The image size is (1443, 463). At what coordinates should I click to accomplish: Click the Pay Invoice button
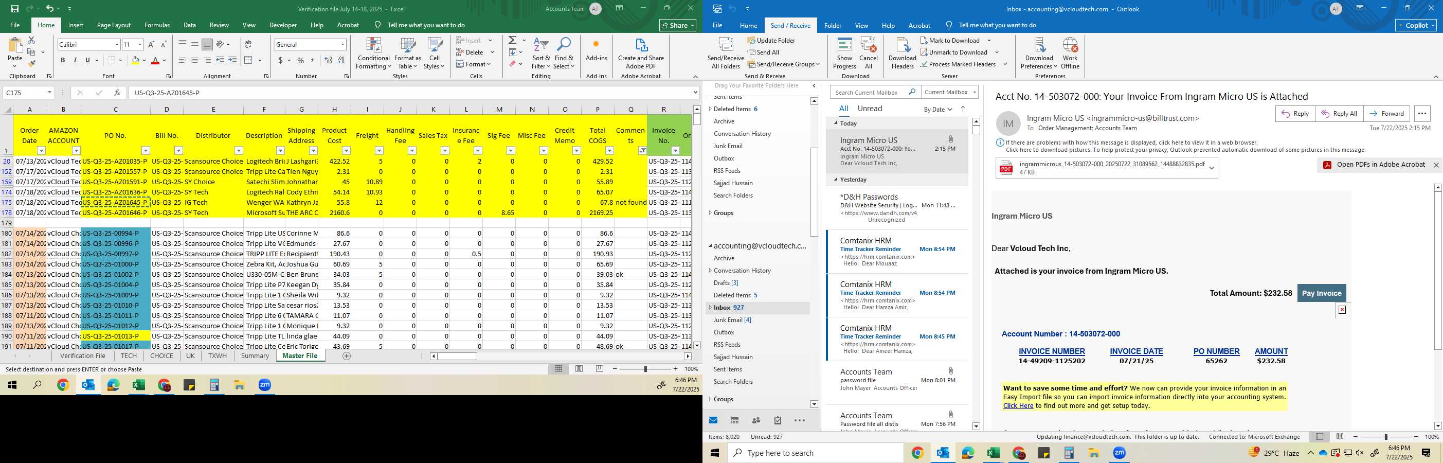coord(1321,293)
